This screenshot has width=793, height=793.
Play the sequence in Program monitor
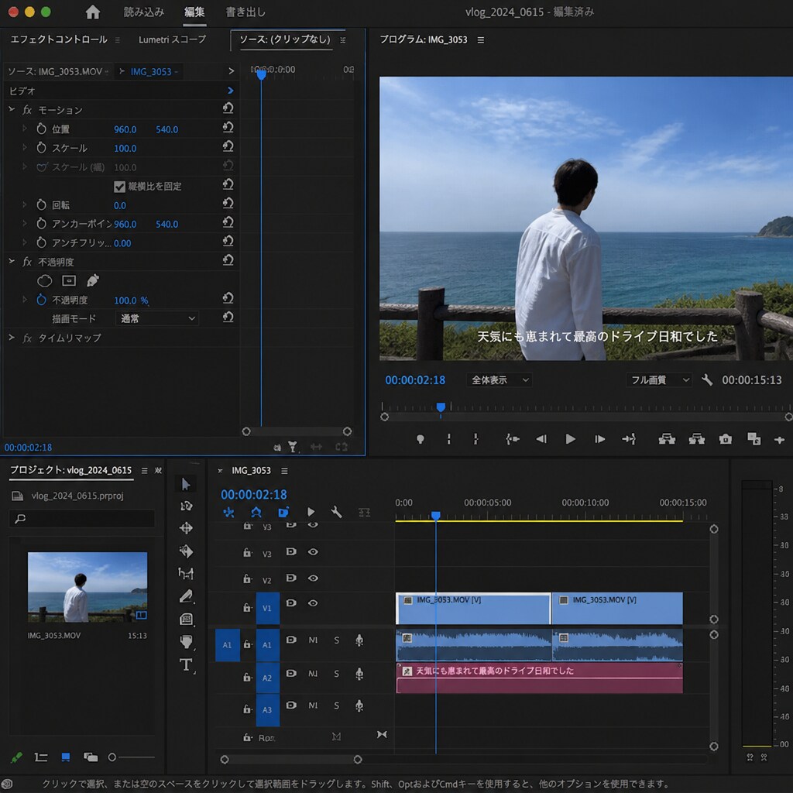pos(570,439)
